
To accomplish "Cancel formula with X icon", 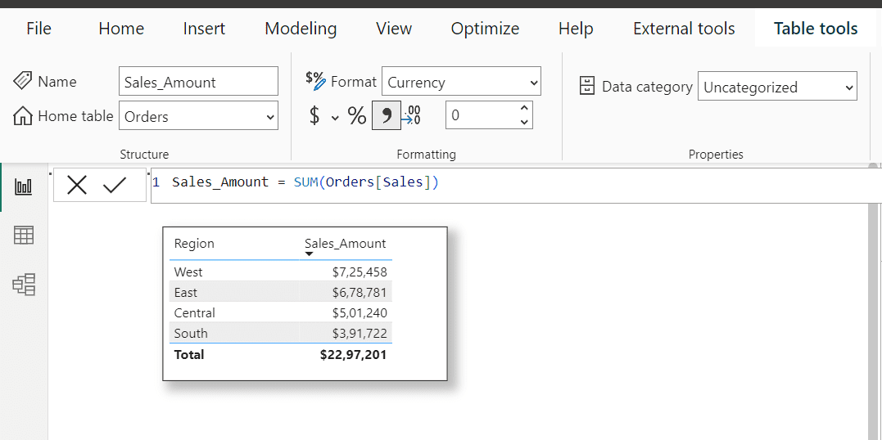I will pos(77,186).
